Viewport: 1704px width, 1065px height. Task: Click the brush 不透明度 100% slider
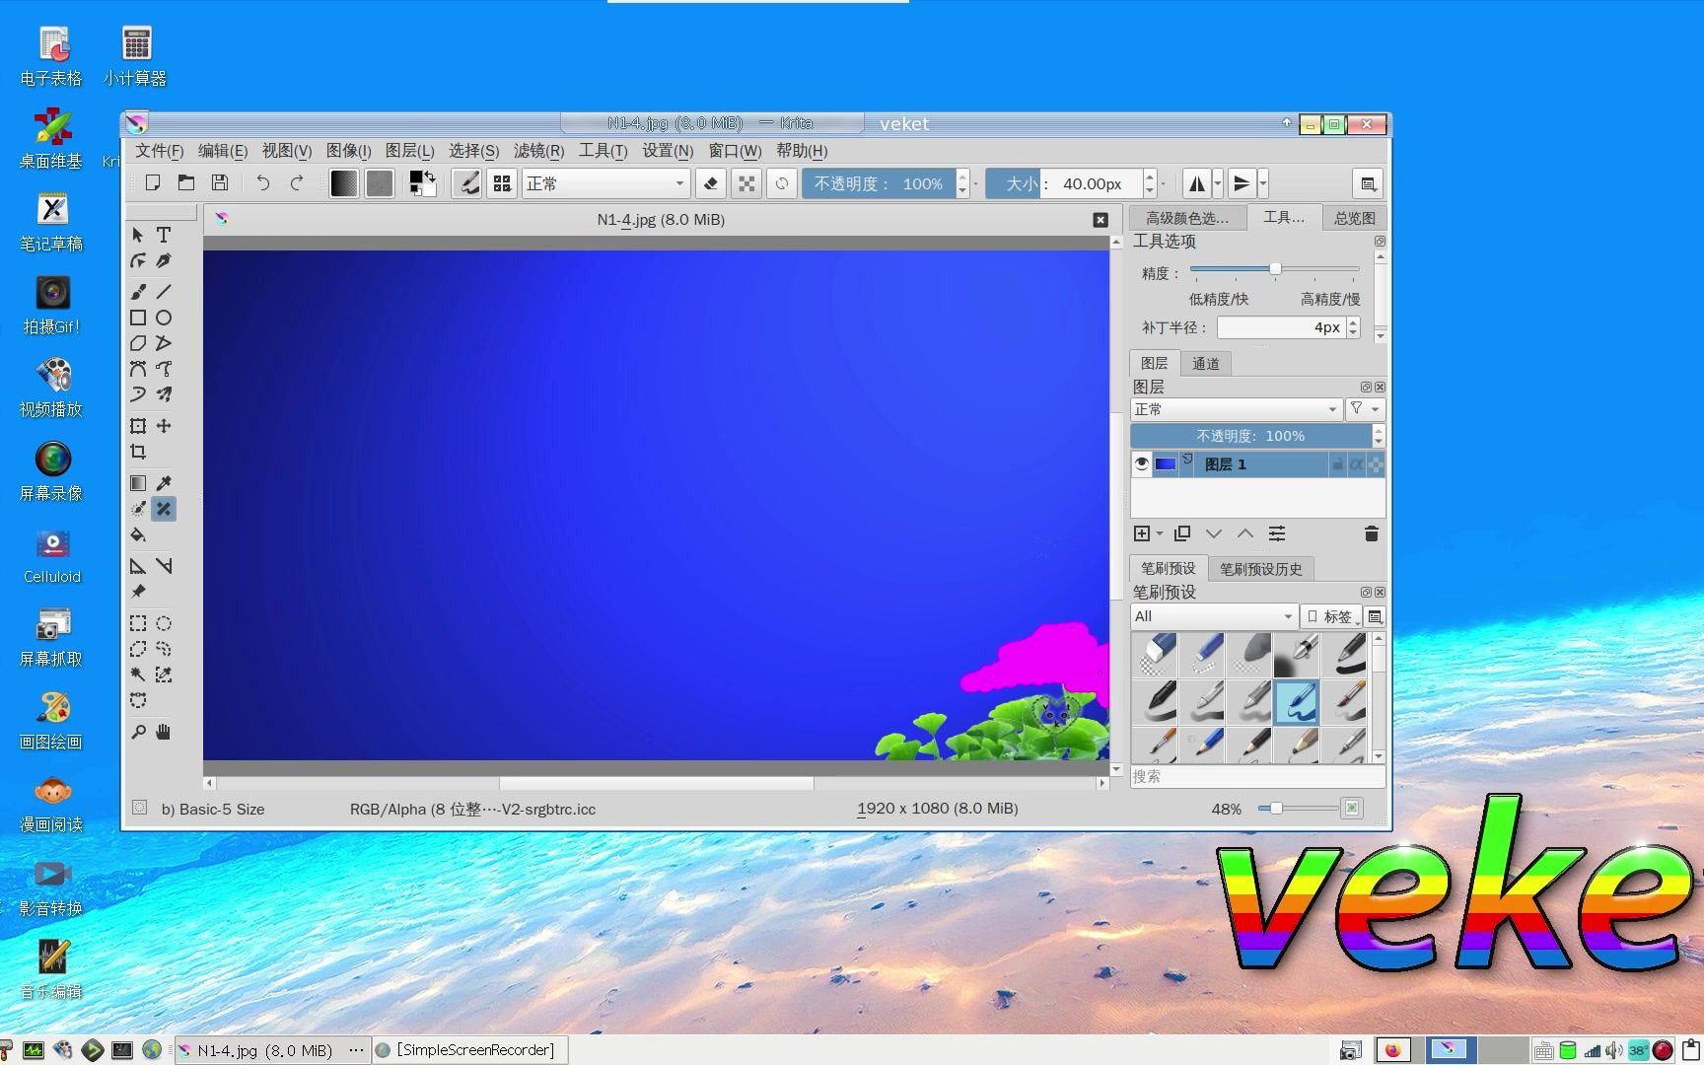(880, 183)
